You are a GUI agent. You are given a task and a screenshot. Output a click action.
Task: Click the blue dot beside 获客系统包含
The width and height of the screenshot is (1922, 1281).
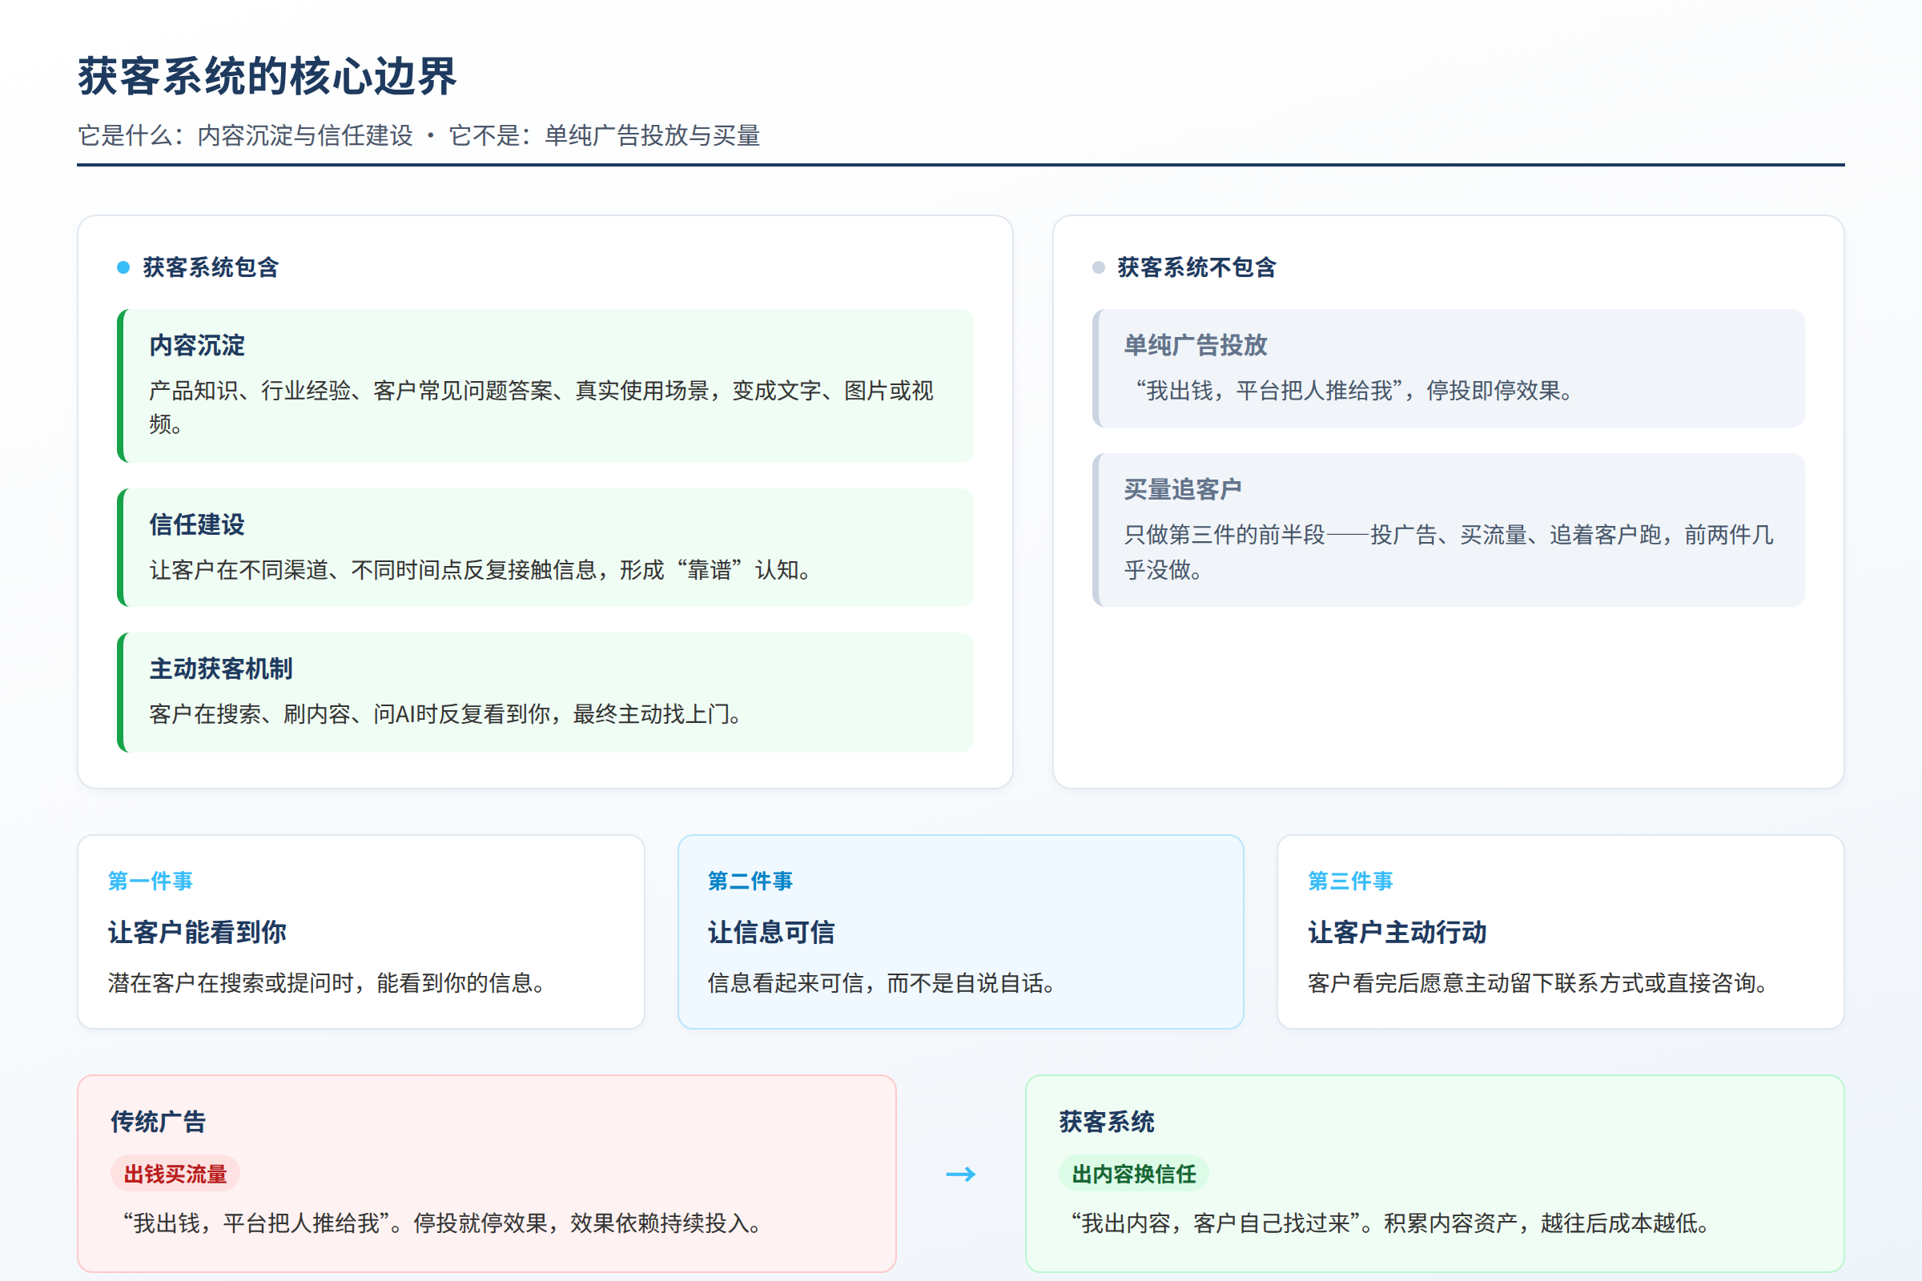[123, 267]
